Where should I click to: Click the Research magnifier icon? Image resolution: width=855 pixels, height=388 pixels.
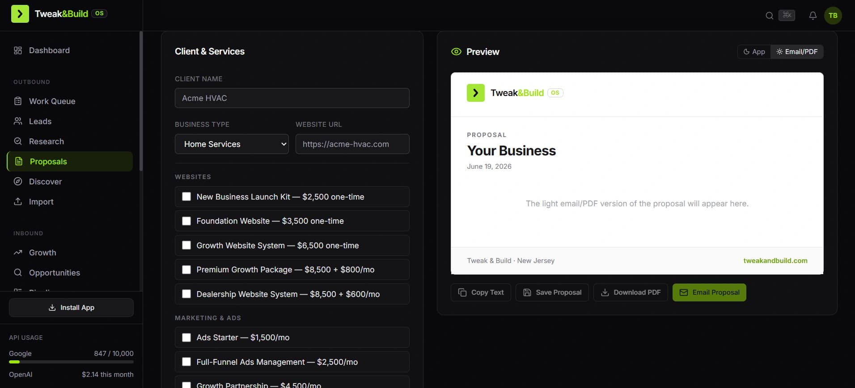pyautogui.click(x=18, y=142)
